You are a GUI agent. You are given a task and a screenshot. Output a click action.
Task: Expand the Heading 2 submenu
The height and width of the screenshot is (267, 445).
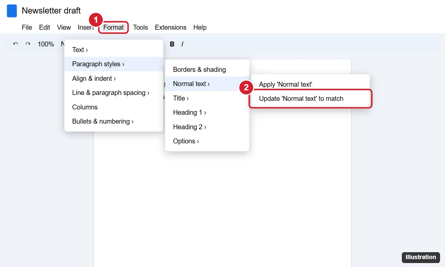(x=207, y=127)
